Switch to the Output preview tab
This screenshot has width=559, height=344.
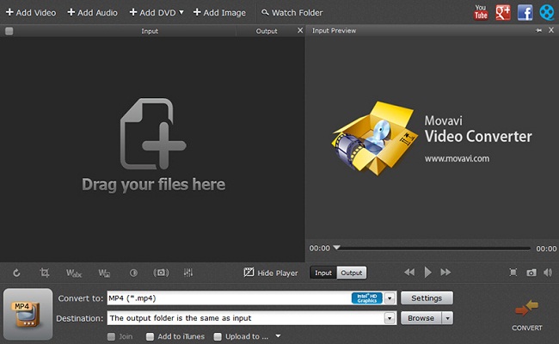(351, 273)
